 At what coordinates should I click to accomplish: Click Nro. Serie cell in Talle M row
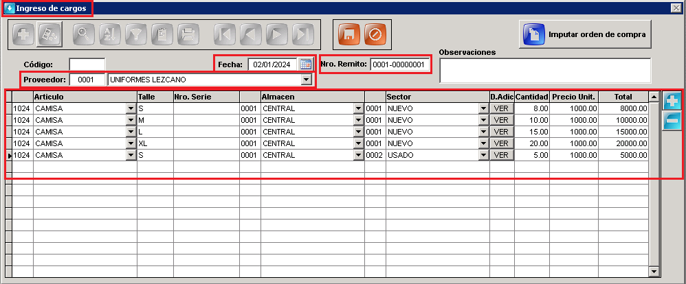(206, 120)
